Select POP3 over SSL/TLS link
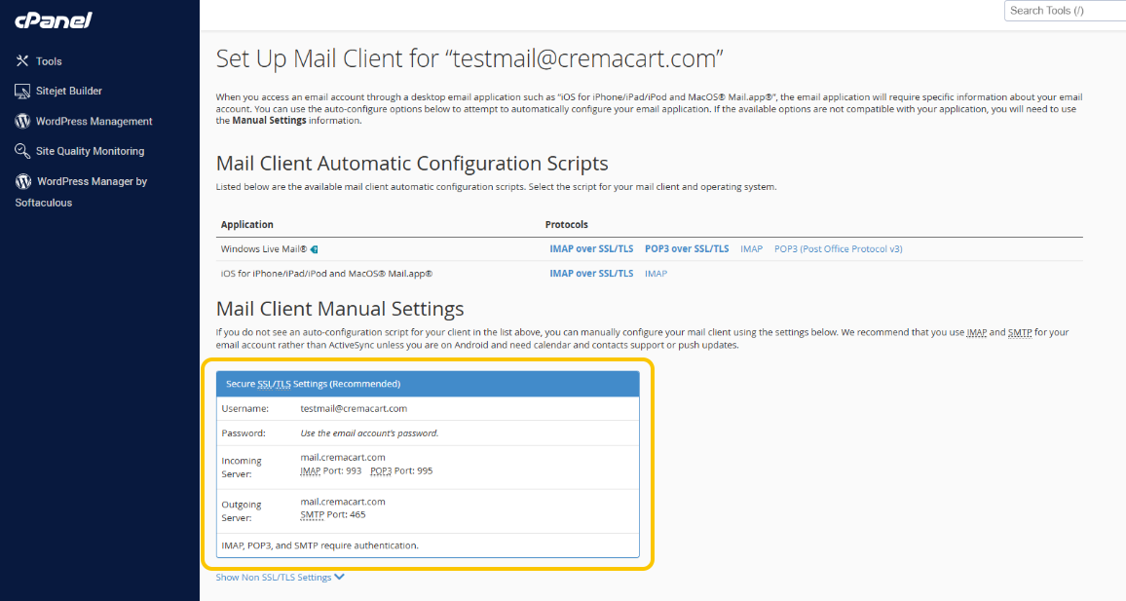The height and width of the screenshot is (601, 1126). point(687,249)
